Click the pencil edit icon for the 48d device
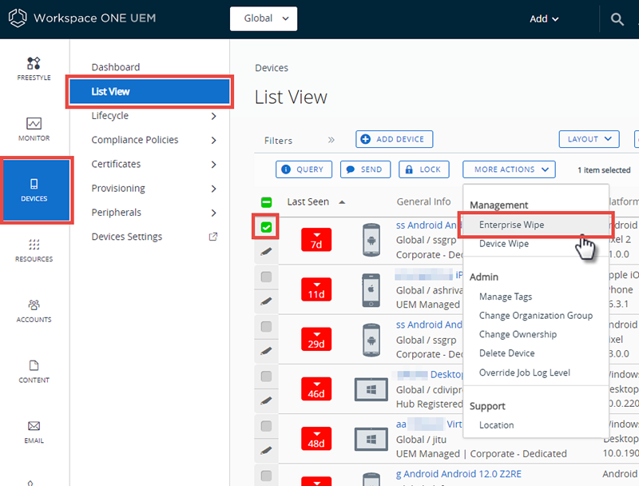Screen dimensions: 639x486 (266, 450)
